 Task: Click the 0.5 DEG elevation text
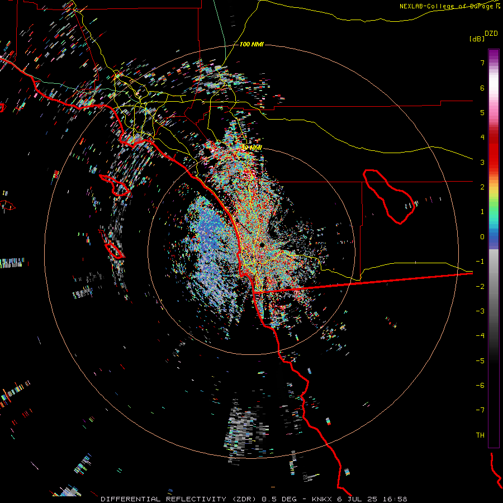click(x=279, y=499)
